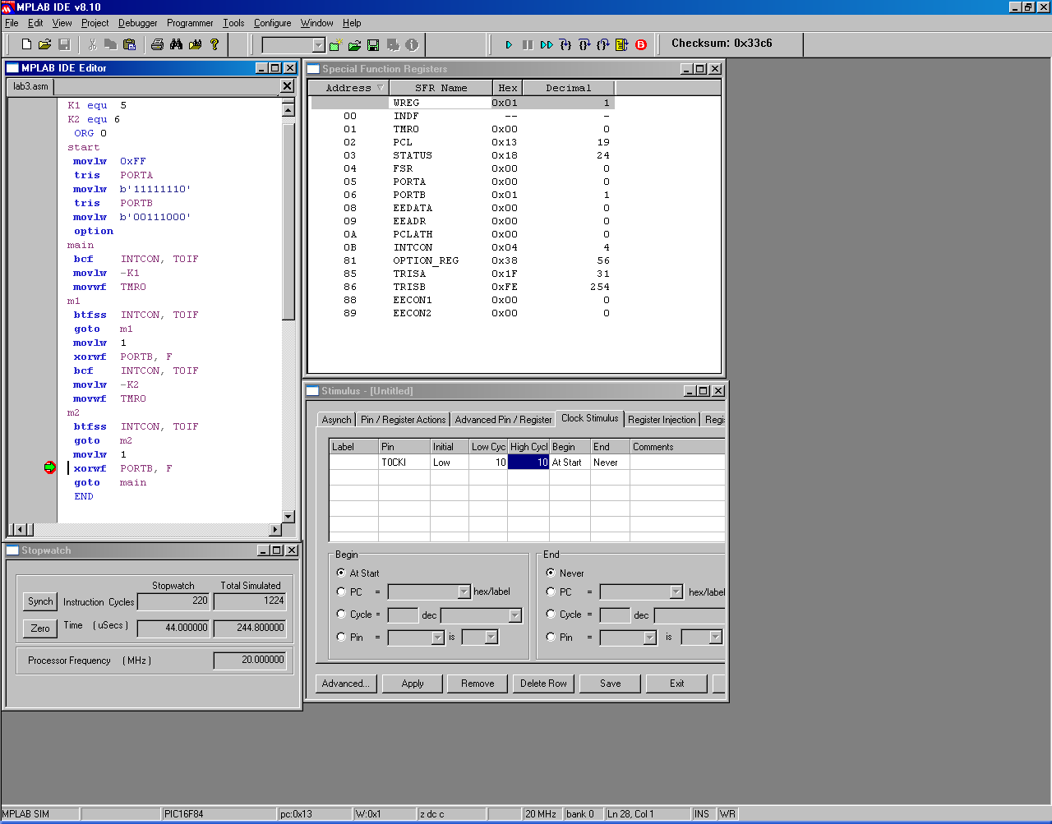Open the Configure menu
The image size is (1052, 824).
click(x=272, y=23)
